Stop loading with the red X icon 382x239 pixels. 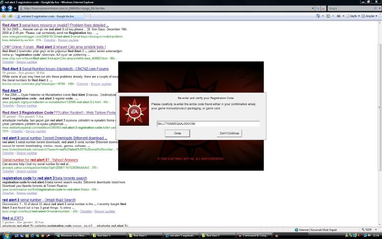[323, 8]
